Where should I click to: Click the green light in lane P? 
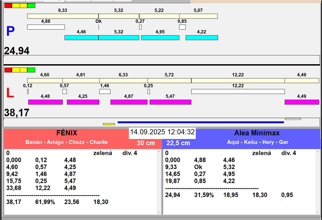[x=31, y=5]
